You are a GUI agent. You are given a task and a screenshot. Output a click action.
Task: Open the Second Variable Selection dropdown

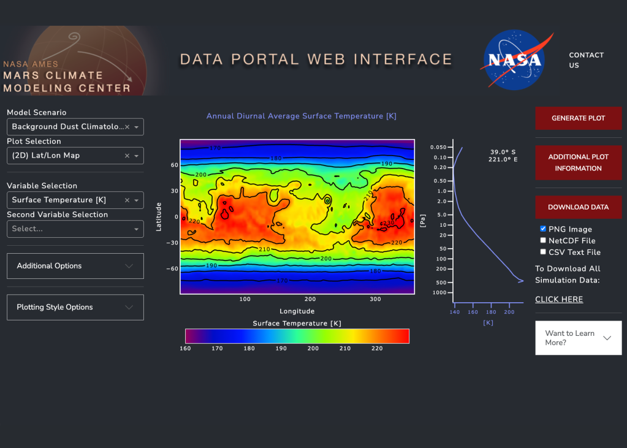tap(75, 229)
